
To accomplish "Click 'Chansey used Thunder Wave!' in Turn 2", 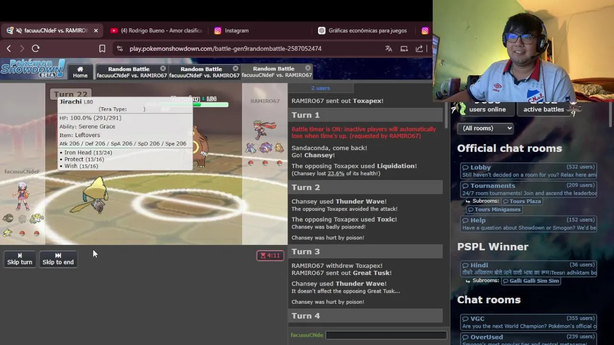I will [x=339, y=202].
